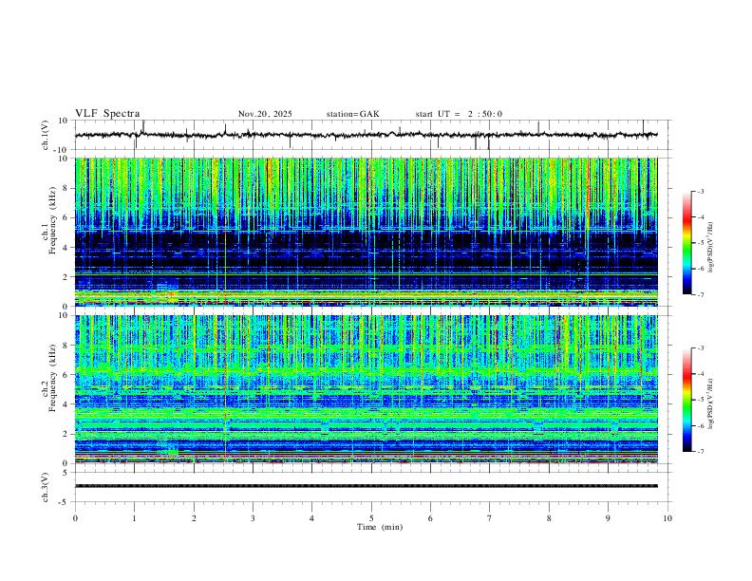Select the "start UT = 2 :50: 0" text
The height and width of the screenshot is (581, 752).
459,114
